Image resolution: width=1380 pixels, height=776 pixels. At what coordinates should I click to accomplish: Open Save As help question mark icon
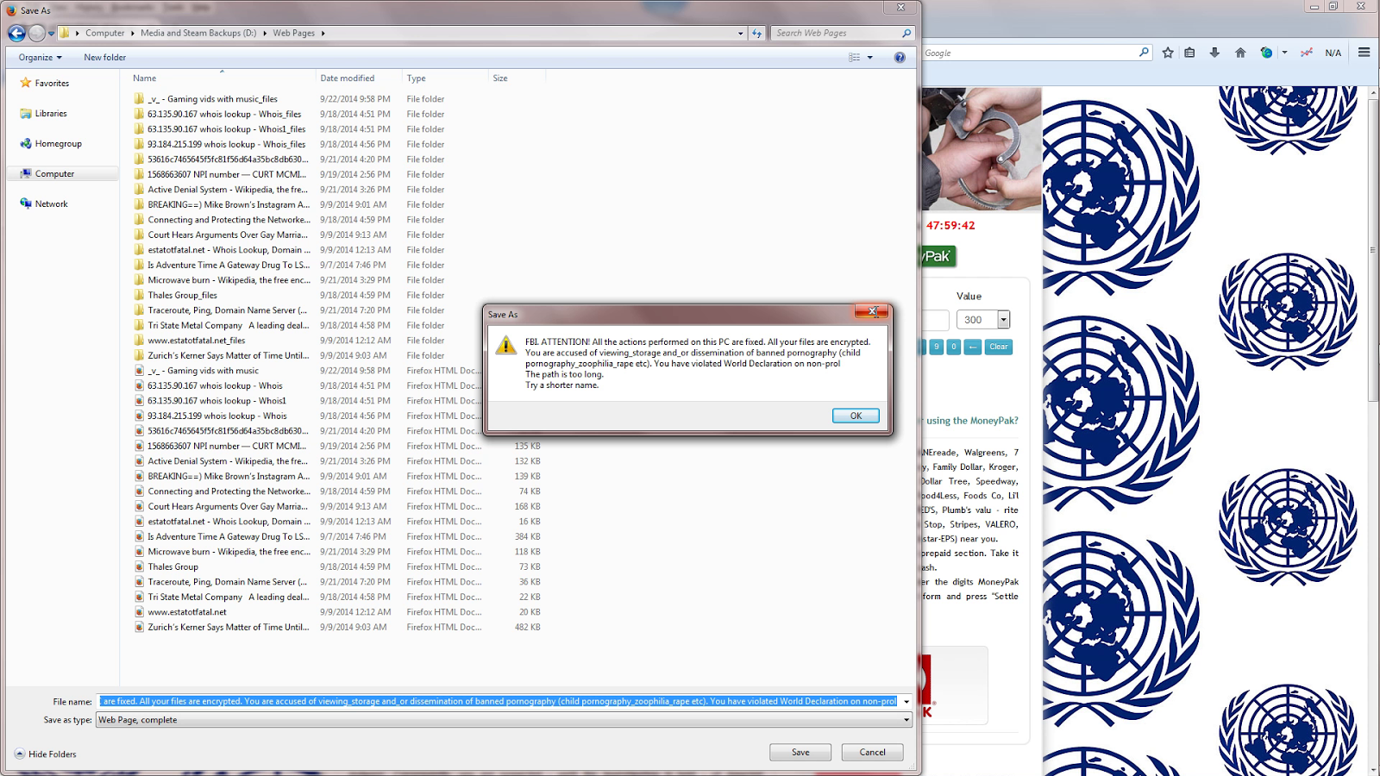click(x=900, y=57)
